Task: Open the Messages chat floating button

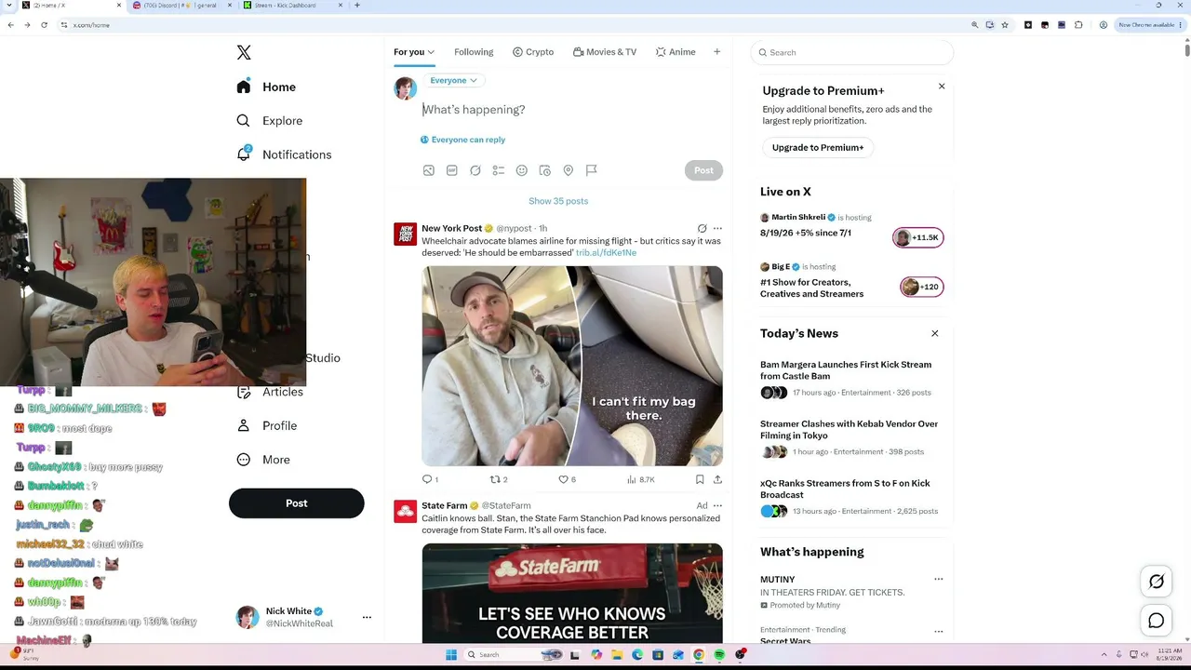Action: coord(1157,621)
